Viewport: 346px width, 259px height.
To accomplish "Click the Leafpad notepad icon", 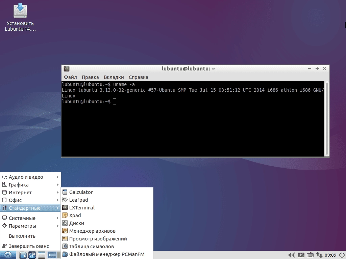I will click(x=65, y=200).
